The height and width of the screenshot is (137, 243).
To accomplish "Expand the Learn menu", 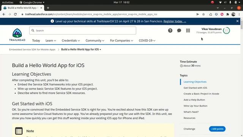I will click(50, 41).
